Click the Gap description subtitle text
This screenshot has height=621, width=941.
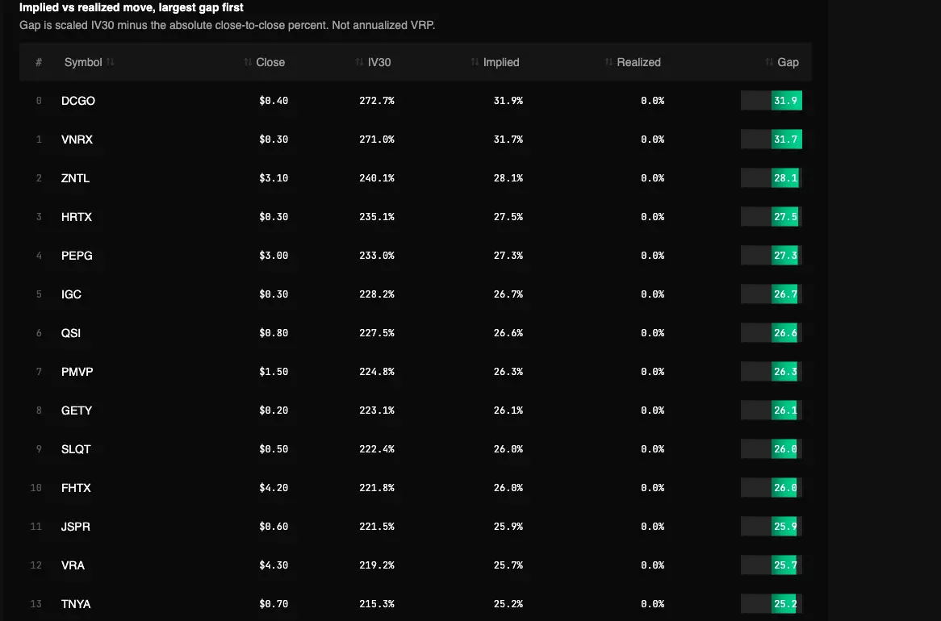click(x=227, y=25)
